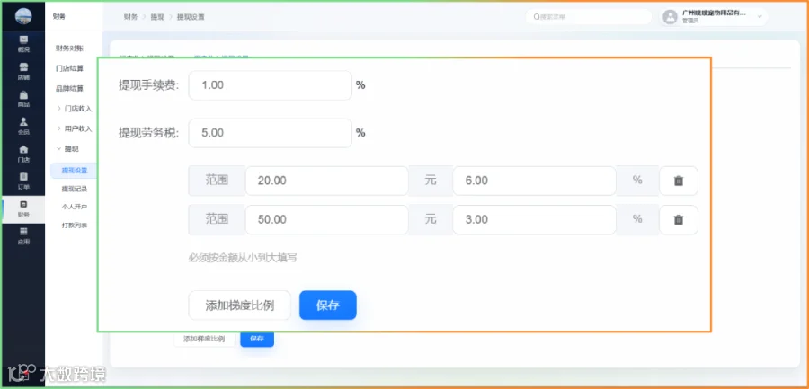Click 财务 in the breadcrumb
Screen dimensions: 809x389
[x=130, y=17]
